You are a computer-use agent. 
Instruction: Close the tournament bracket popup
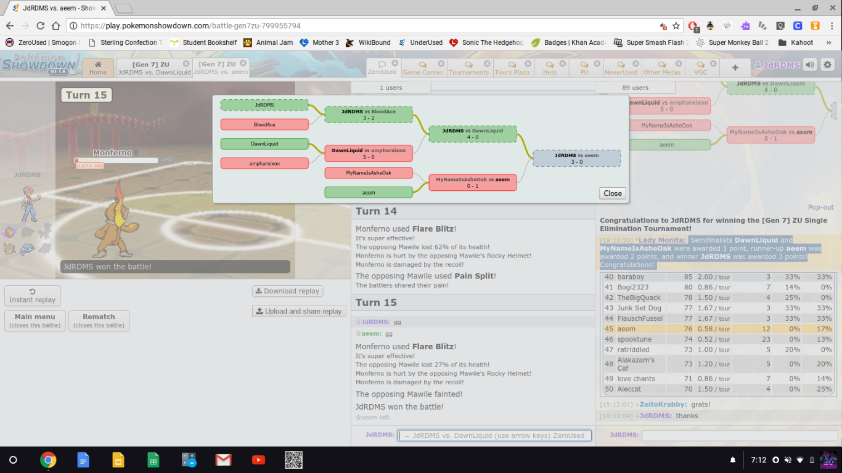point(612,193)
